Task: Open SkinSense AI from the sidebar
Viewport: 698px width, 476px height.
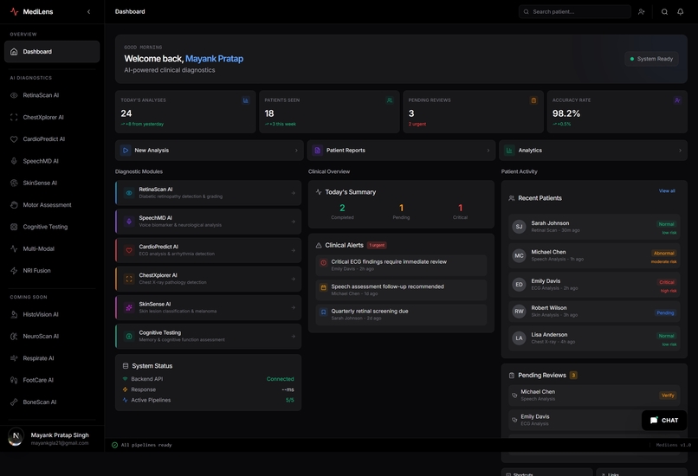Action: pyautogui.click(x=52, y=183)
